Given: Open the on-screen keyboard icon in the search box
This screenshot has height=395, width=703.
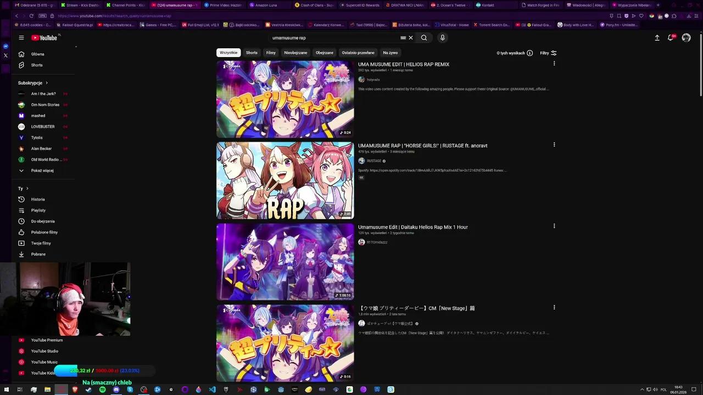Looking at the screenshot, I should pos(403,38).
